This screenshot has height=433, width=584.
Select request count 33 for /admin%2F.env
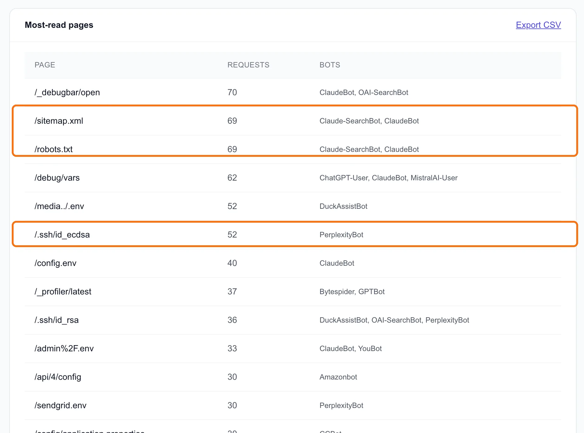pyautogui.click(x=232, y=349)
